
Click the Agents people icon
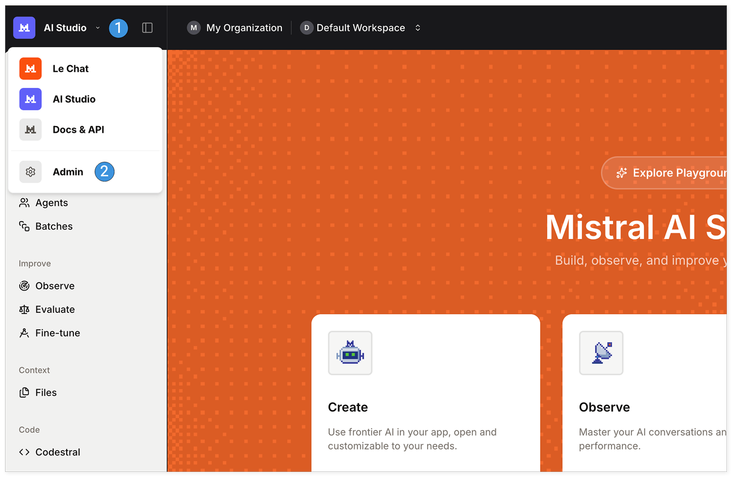tap(24, 203)
